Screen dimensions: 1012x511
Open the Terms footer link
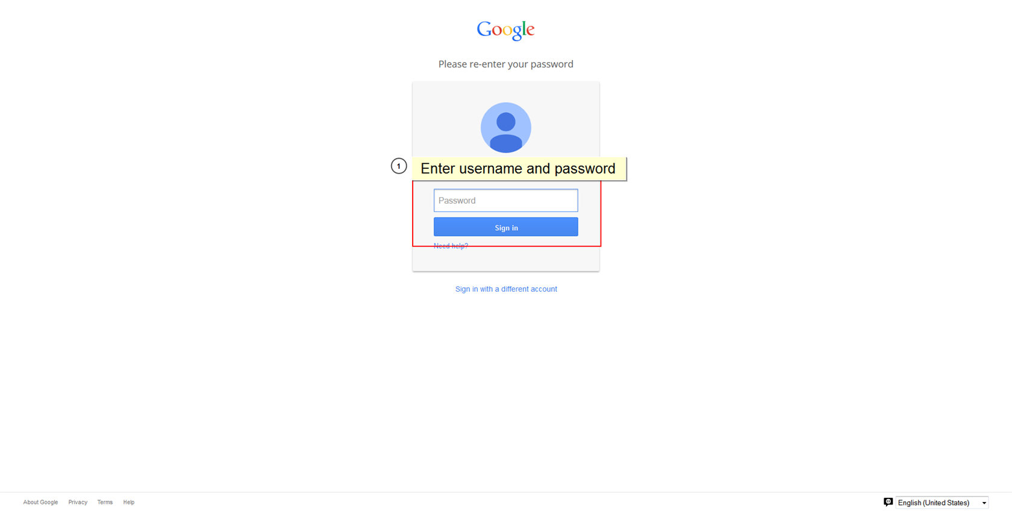pos(105,502)
